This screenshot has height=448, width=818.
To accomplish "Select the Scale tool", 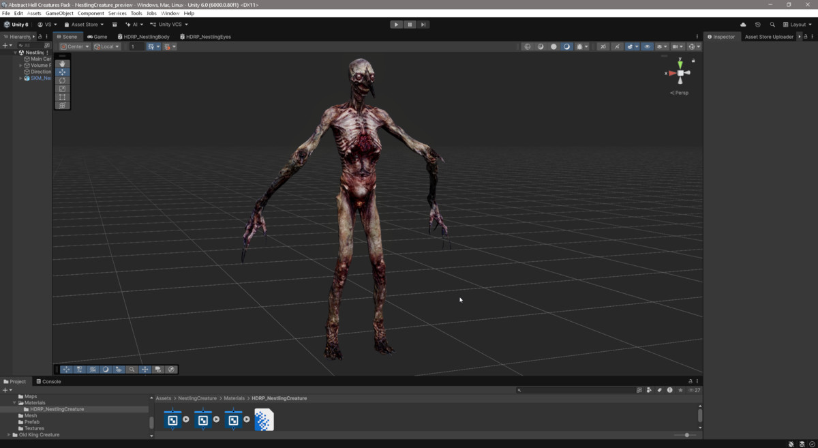I will tap(63, 89).
